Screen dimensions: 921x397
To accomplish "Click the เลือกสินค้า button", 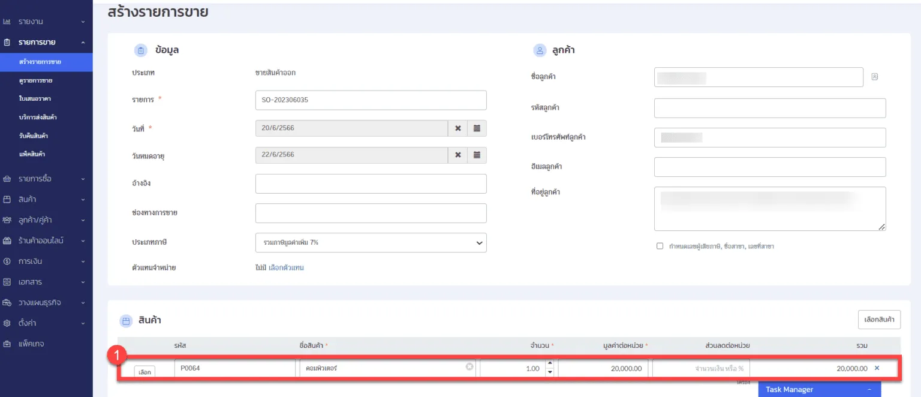I will click(x=878, y=320).
